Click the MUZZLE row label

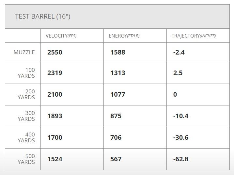24,52
